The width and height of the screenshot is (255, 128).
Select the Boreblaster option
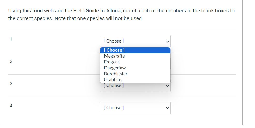pos(116,74)
